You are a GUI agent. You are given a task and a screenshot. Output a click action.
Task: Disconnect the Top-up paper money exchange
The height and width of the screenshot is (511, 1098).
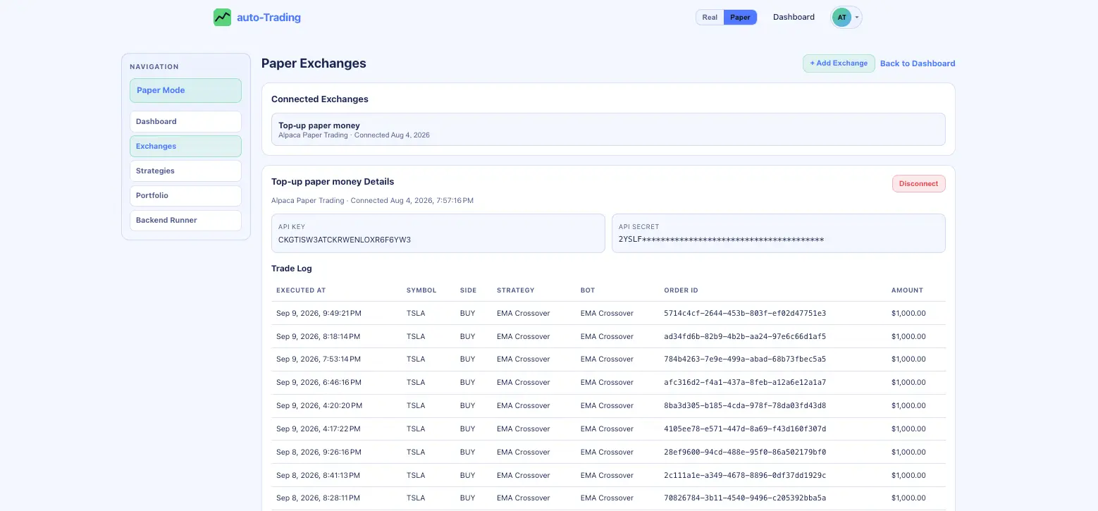click(x=918, y=183)
